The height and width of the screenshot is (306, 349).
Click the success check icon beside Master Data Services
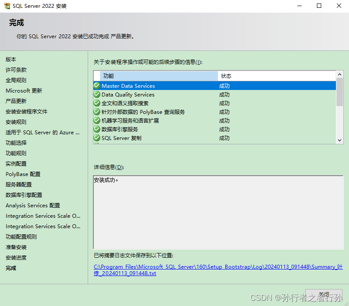coord(96,86)
